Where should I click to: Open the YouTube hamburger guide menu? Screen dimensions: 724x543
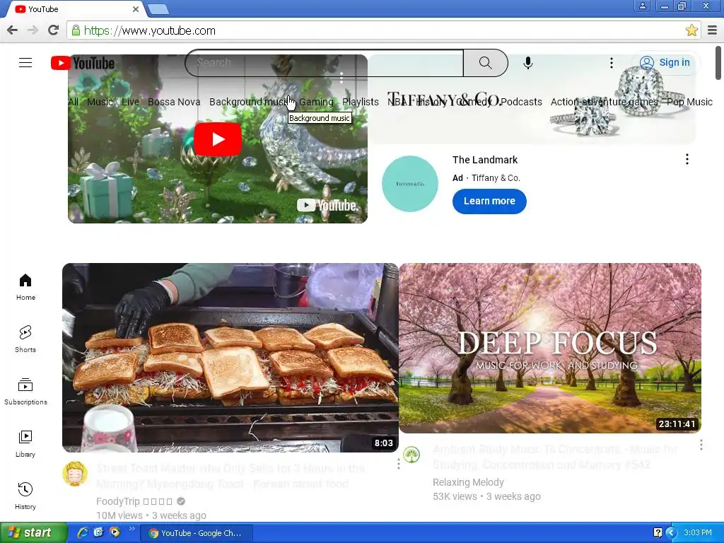click(x=25, y=62)
